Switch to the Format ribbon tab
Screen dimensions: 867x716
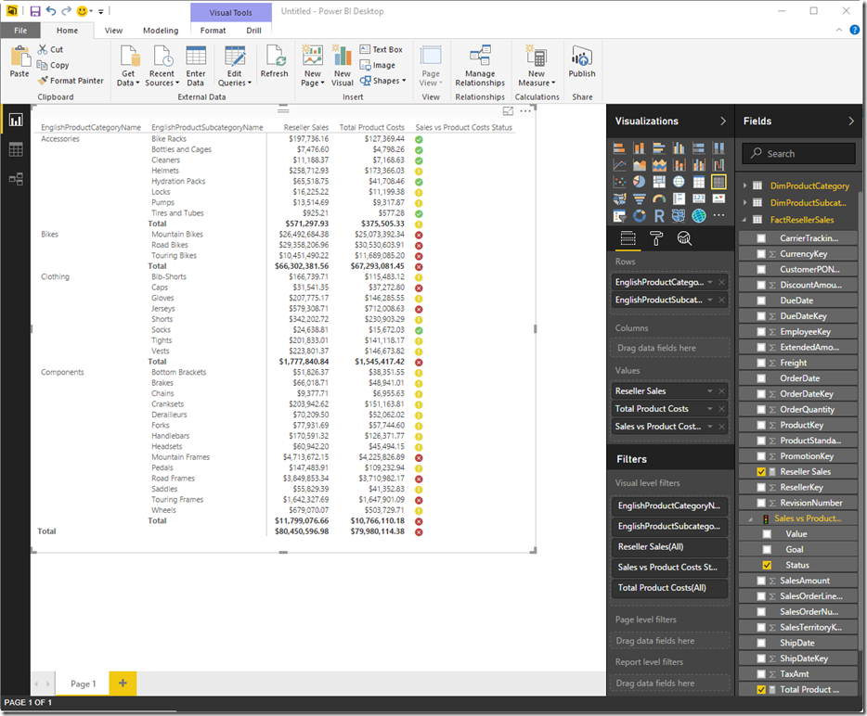tap(213, 31)
